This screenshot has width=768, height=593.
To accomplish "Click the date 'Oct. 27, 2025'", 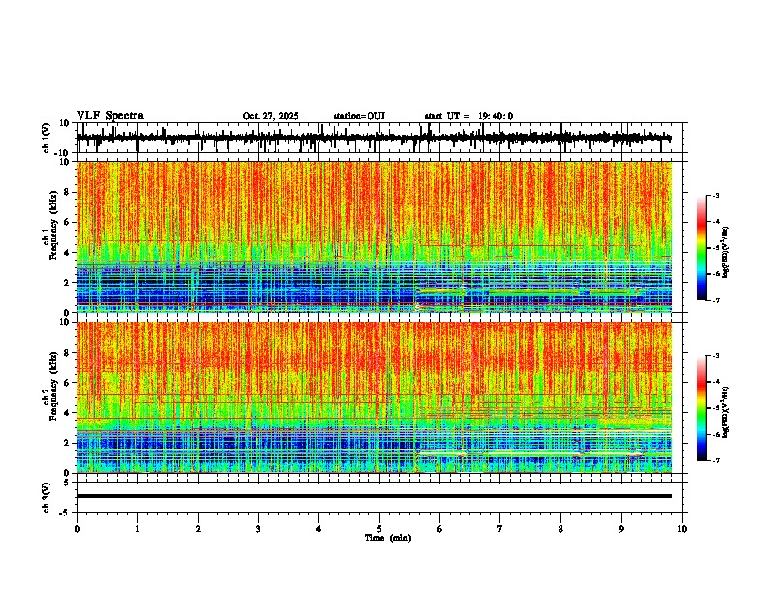I will [271, 116].
